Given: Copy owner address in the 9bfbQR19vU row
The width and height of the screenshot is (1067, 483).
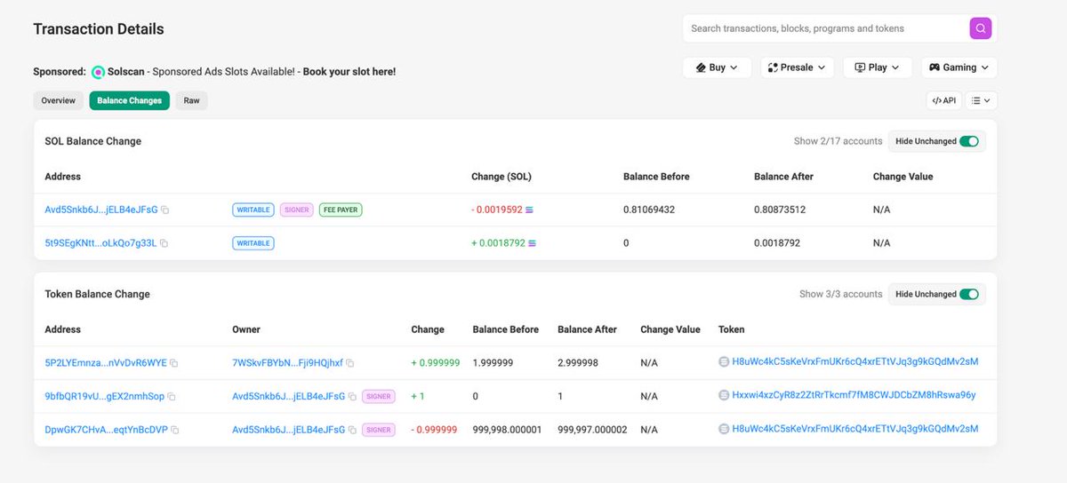Looking at the screenshot, I should tap(352, 397).
